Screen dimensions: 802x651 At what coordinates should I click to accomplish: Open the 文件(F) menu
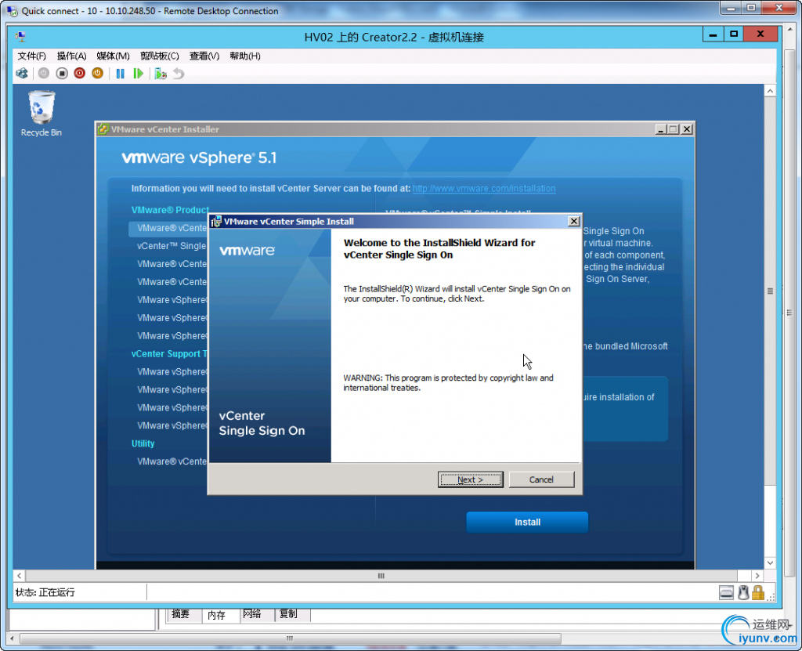point(31,56)
